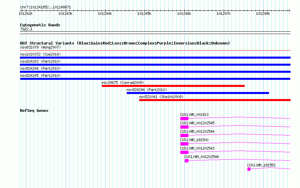This screenshot has height=188, width=300.
Task: Open the CUX1|NM_181500 transcript label
Action: (194, 140)
